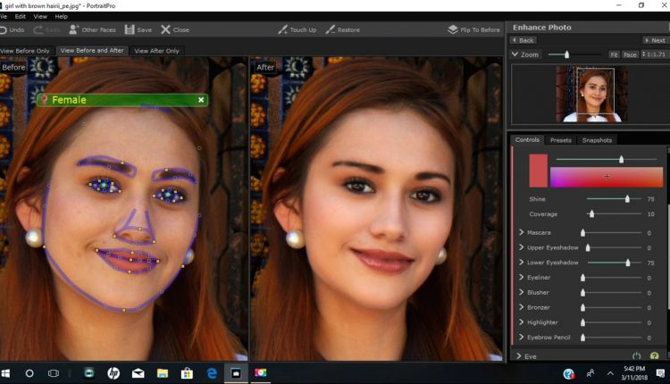
Task: Open the View menu
Action: click(40, 17)
